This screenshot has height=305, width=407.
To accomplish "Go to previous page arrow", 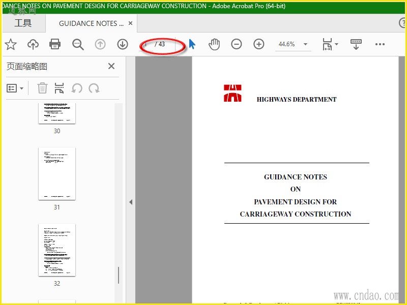I will pyautogui.click(x=100, y=44).
